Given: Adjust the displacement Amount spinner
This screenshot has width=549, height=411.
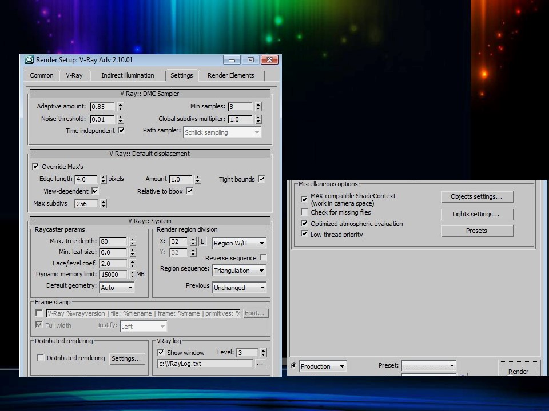Looking at the screenshot, I should 198,179.
